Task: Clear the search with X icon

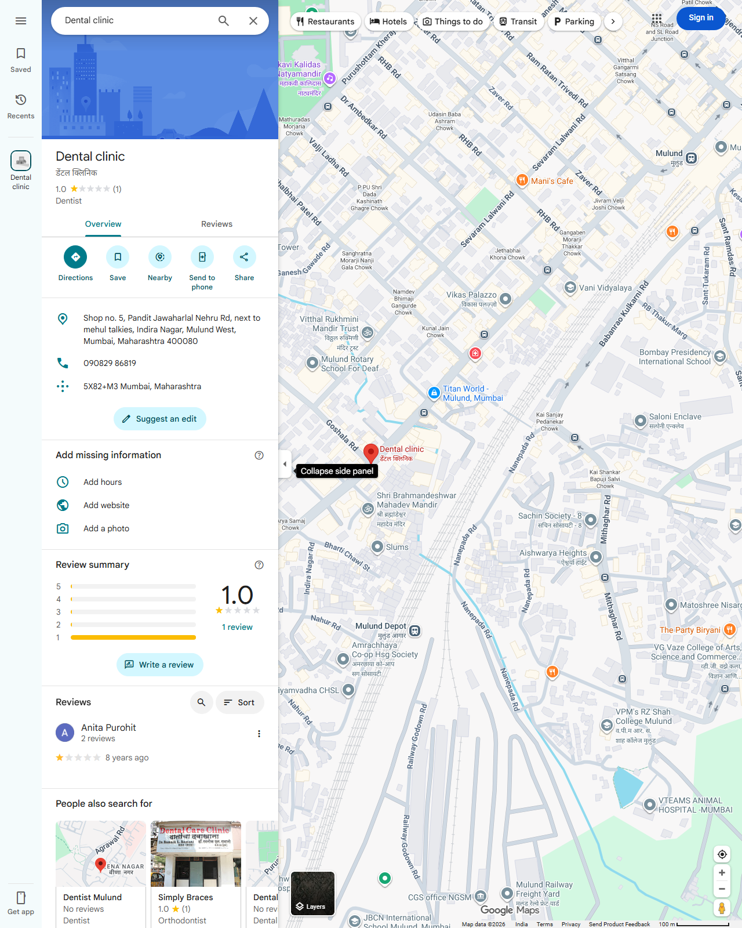Action: click(253, 21)
